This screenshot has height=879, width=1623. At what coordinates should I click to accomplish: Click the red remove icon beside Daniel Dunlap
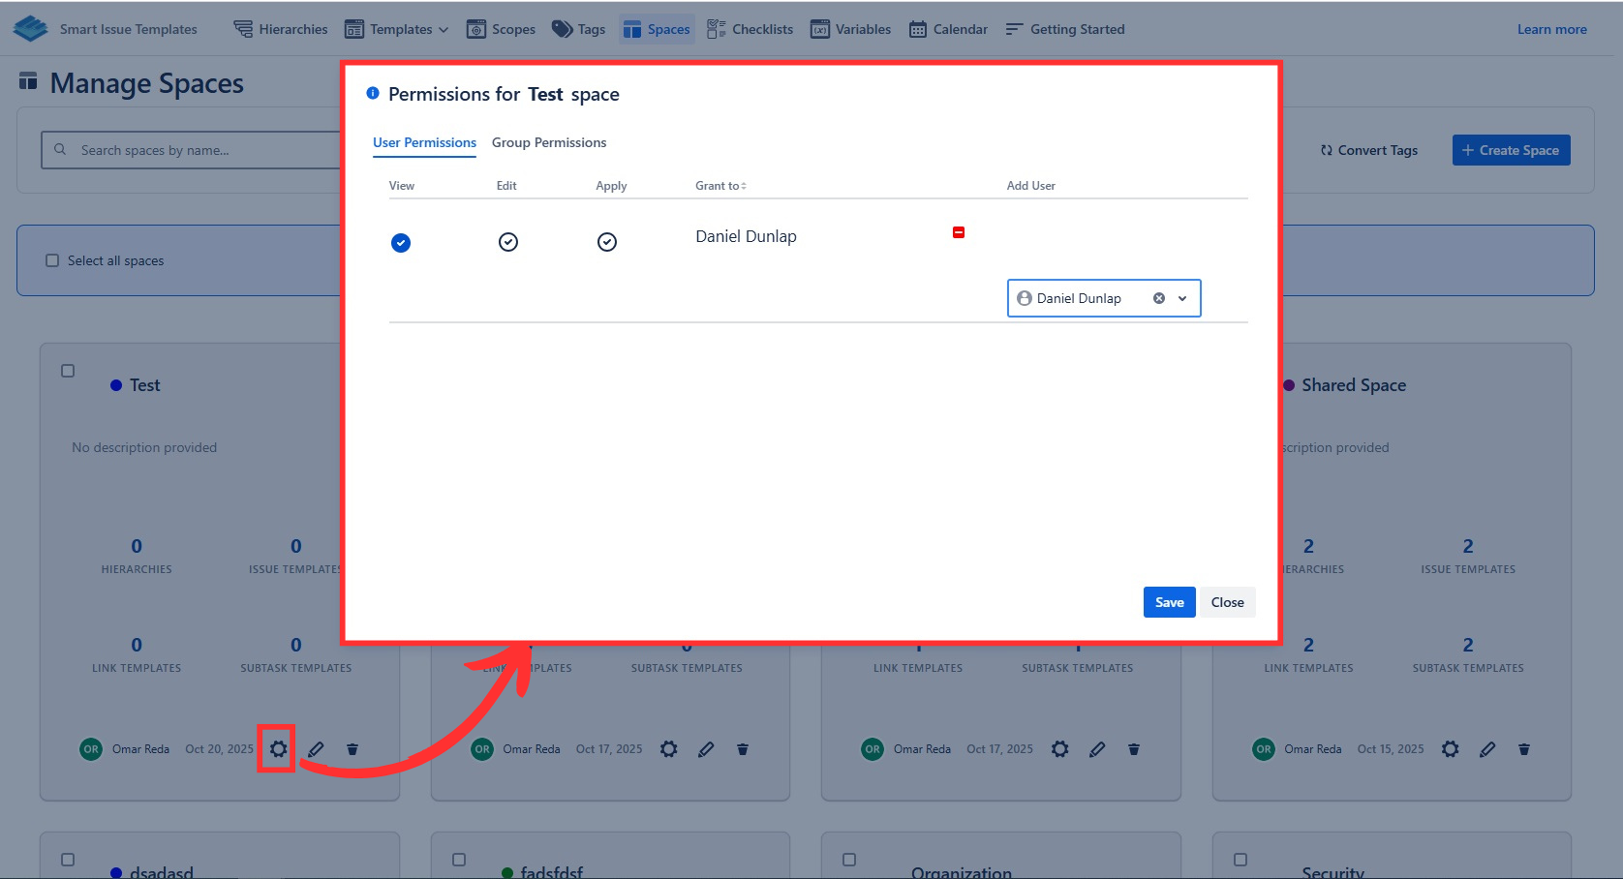(959, 232)
